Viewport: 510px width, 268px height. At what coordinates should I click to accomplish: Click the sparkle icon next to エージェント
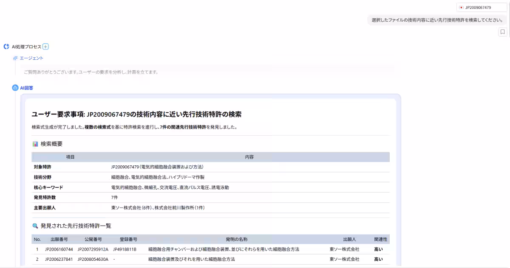15,58
